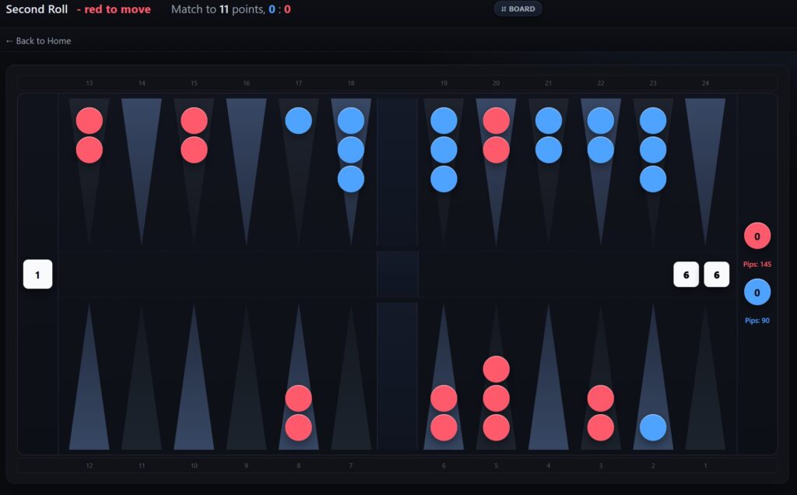Viewport: 797px width, 495px height.
Task: Go back via Back to Home link
Action: pos(38,40)
